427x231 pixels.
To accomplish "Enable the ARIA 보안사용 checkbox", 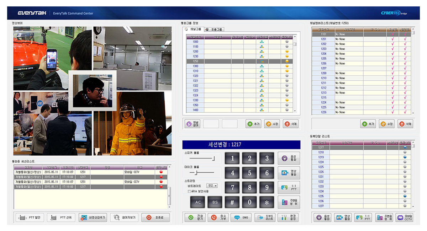I will click(189, 191).
